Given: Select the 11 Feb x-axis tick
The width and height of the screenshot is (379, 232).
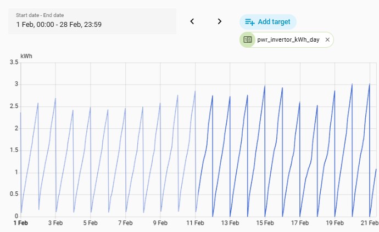Looking at the screenshot, I should [195, 223].
